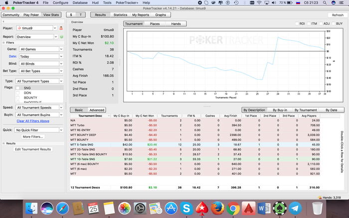Click the volume icon in menu bar

pyautogui.click(x=274, y=2)
